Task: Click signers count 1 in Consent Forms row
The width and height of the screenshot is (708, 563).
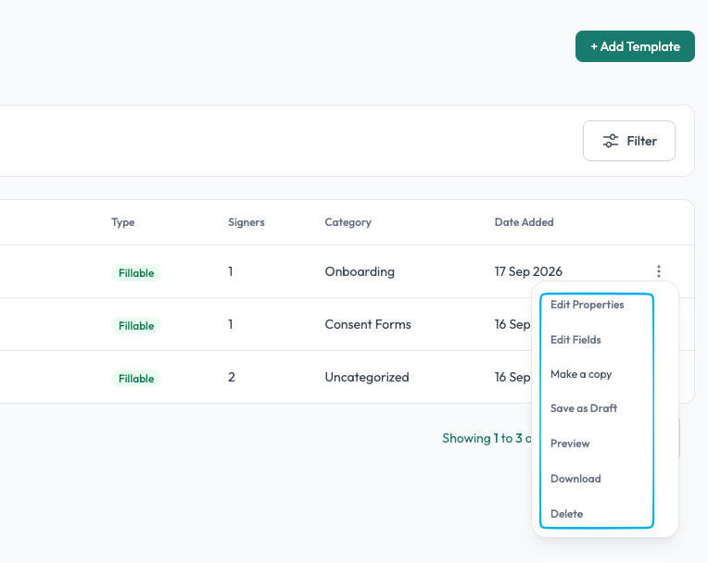Action: click(x=230, y=324)
